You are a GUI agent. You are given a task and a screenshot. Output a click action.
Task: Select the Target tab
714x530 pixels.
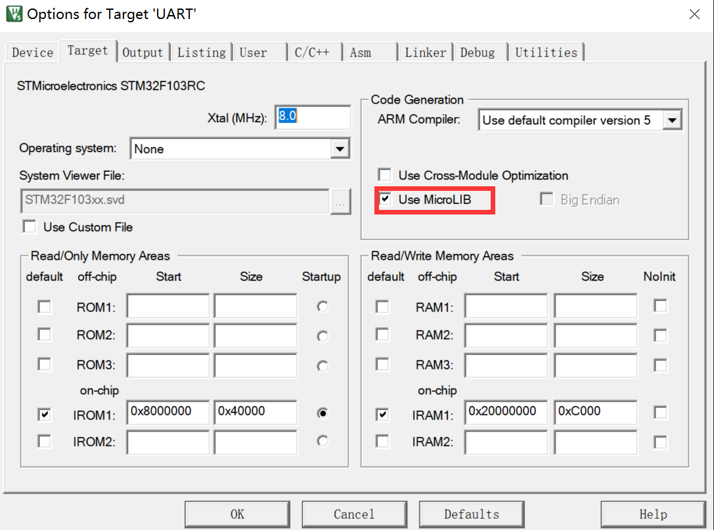click(87, 51)
